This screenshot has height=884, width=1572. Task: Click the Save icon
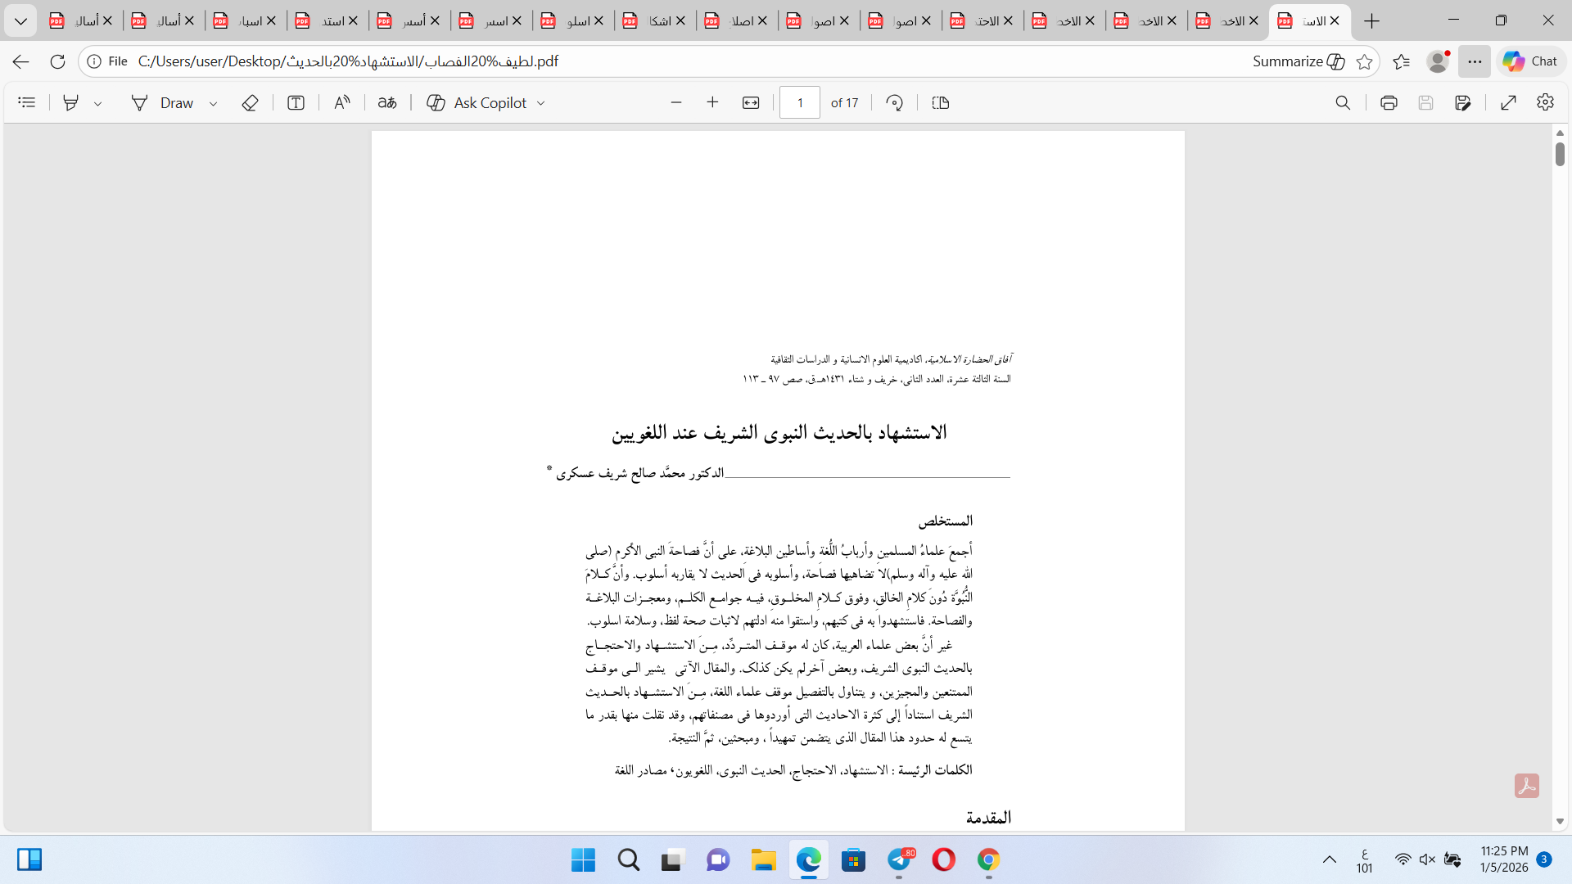pos(1426,102)
